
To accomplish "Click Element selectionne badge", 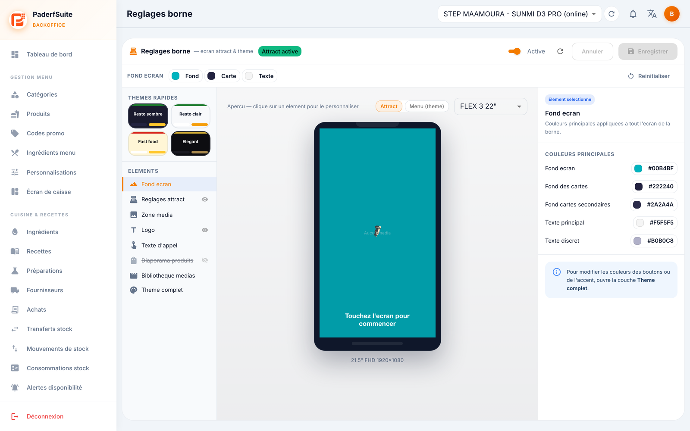I will pyautogui.click(x=570, y=100).
